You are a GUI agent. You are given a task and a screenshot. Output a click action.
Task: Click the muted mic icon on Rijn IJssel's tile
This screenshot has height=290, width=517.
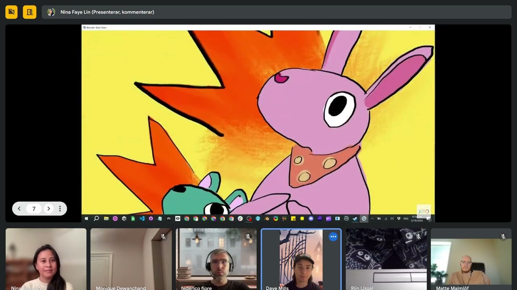[x=418, y=237]
